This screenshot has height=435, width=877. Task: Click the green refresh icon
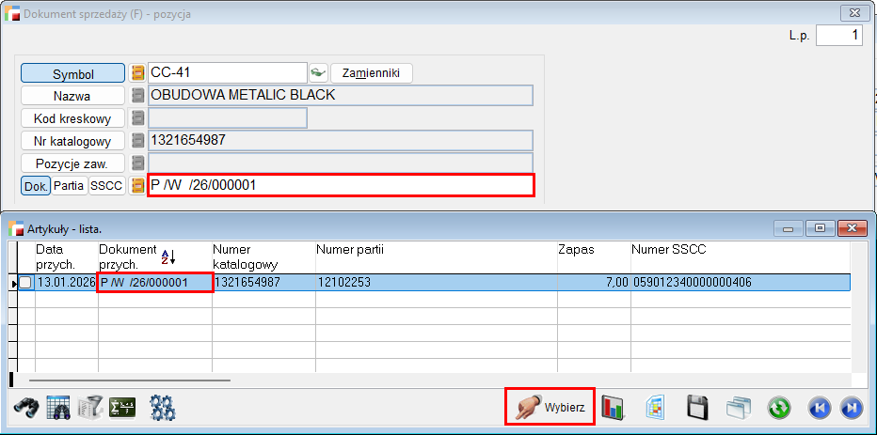coord(778,408)
